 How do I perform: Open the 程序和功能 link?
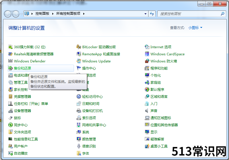click(159, 68)
